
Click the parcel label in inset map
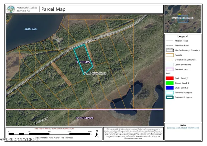tap(183, 18)
